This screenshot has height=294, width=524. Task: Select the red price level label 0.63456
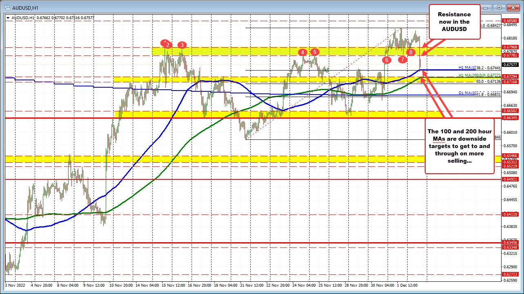click(511, 242)
